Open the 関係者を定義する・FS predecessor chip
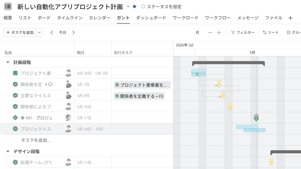Image resolution: width=301 pixels, height=169 pixels. click(139, 96)
